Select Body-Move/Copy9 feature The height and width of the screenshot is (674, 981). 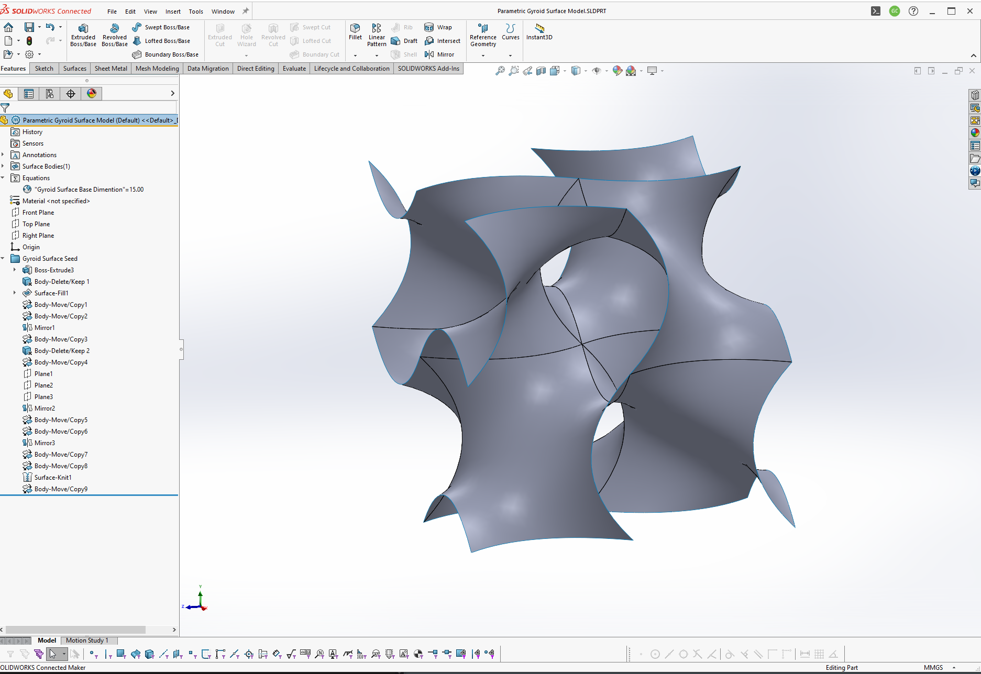pos(61,489)
